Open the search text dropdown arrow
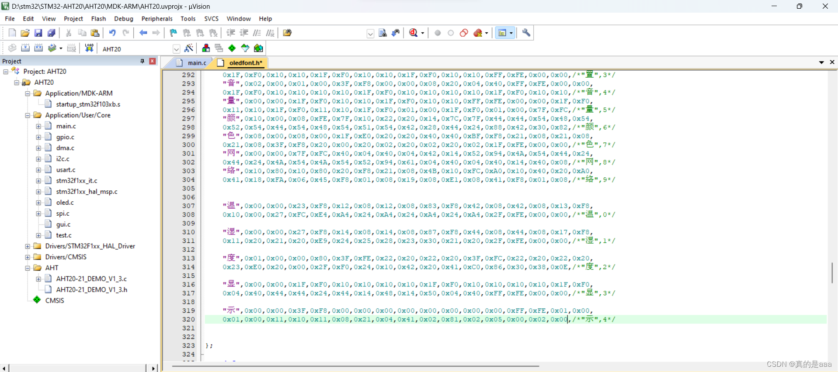Image resolution: width=838 pixels, height=372 pixels. 370,34
